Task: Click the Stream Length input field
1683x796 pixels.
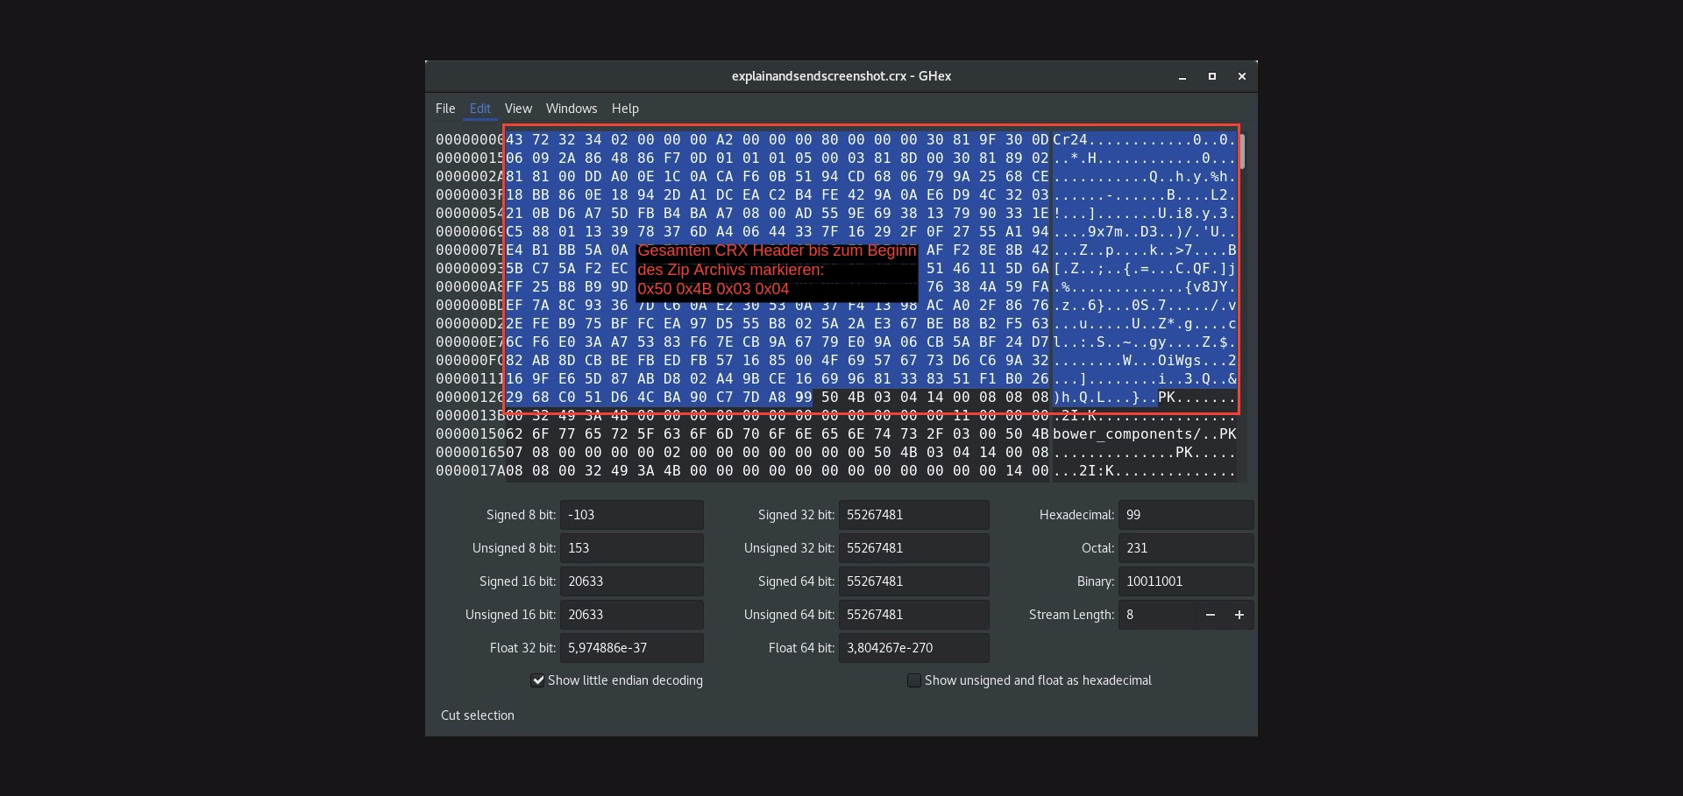Action: [1157, 615]
